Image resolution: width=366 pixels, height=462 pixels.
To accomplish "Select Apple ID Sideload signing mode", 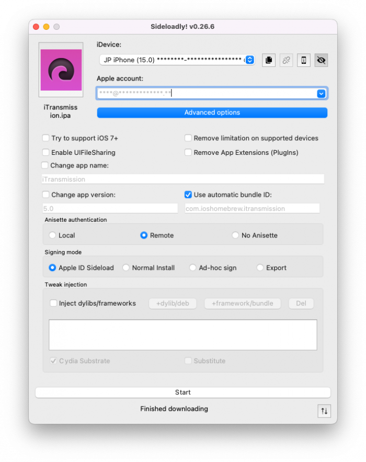I will tap(52, 267).
